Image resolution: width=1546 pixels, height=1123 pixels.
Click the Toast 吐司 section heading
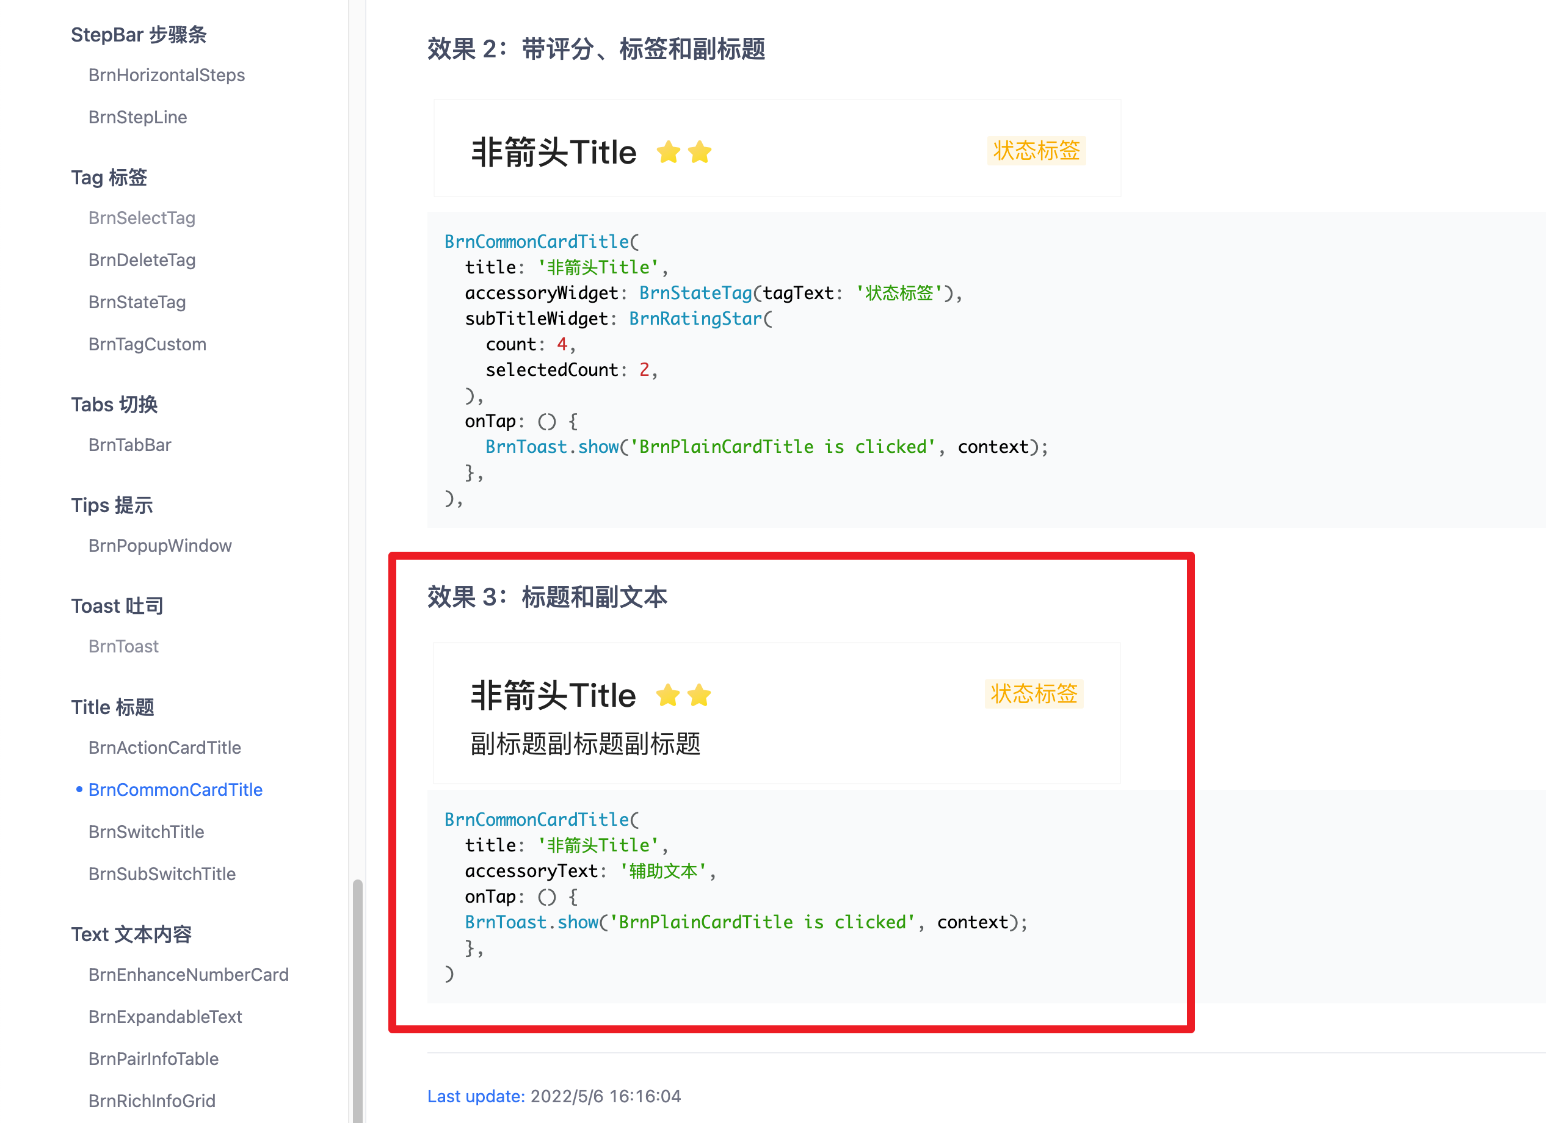(x=117, y=607)
